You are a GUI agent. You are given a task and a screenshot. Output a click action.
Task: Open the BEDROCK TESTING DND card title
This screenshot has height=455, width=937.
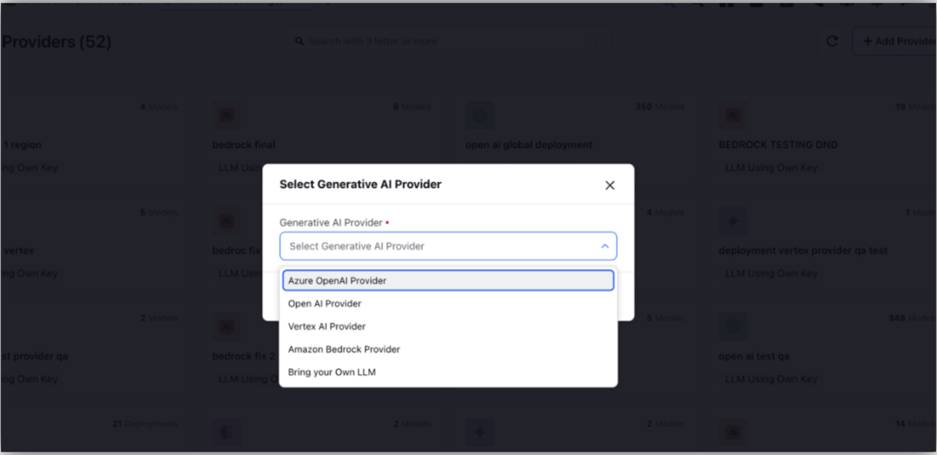pos(778,145)
